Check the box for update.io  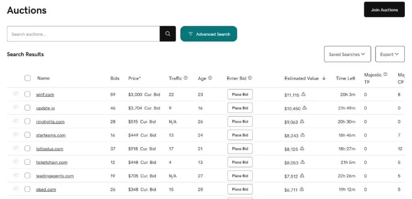click(x=27, y=108)
